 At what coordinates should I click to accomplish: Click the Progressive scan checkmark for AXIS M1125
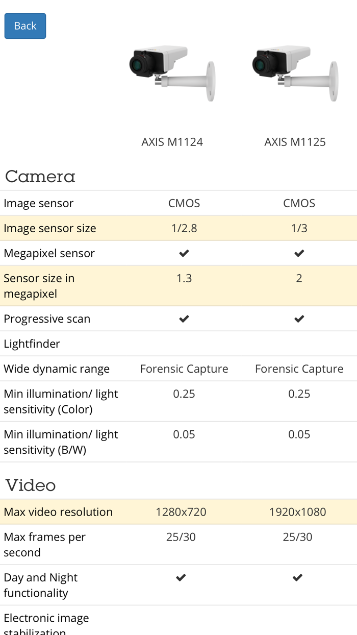click(x=299, y=319)
